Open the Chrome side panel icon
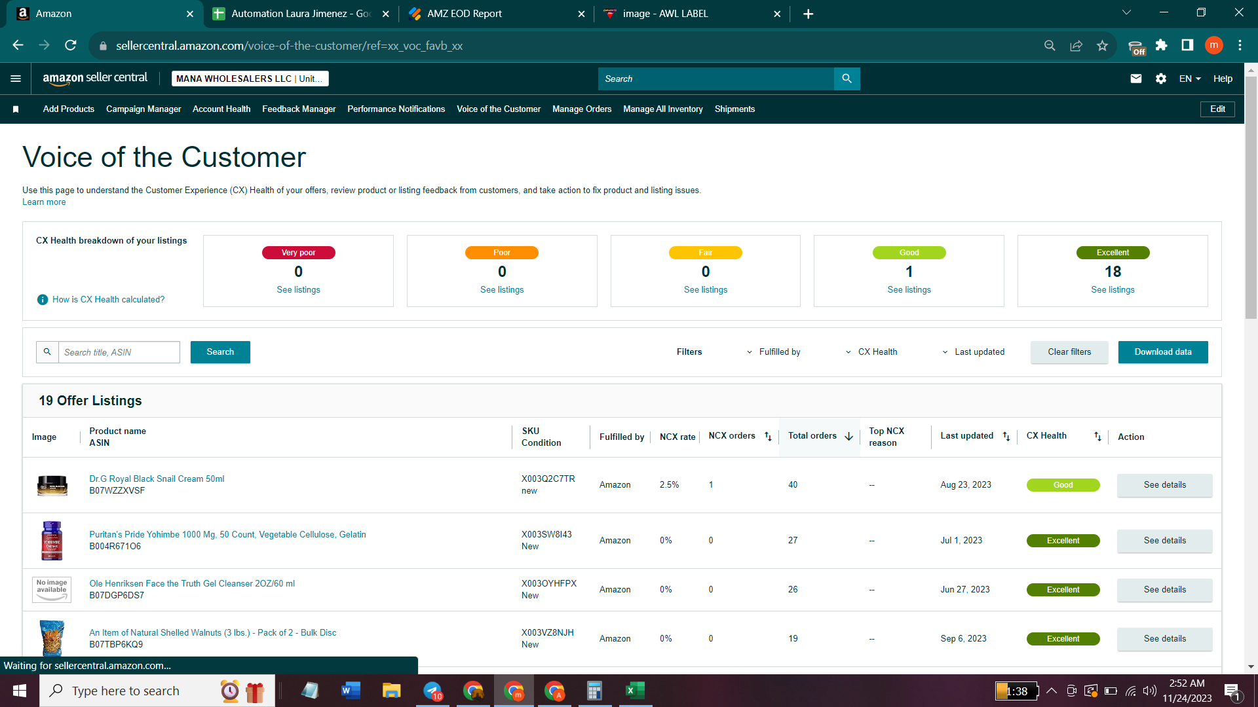Screen dimensions: 1258x707 point(1187,45)
